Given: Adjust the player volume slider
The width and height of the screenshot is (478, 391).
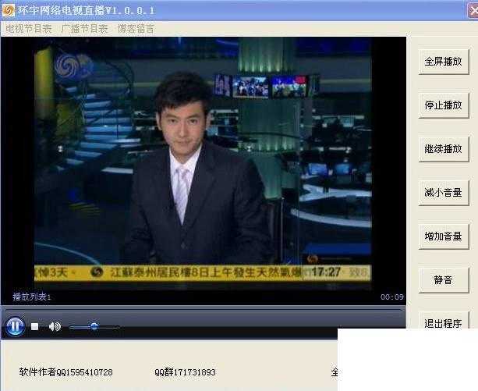Looking at the screenshot, I should tap(94, 327).
